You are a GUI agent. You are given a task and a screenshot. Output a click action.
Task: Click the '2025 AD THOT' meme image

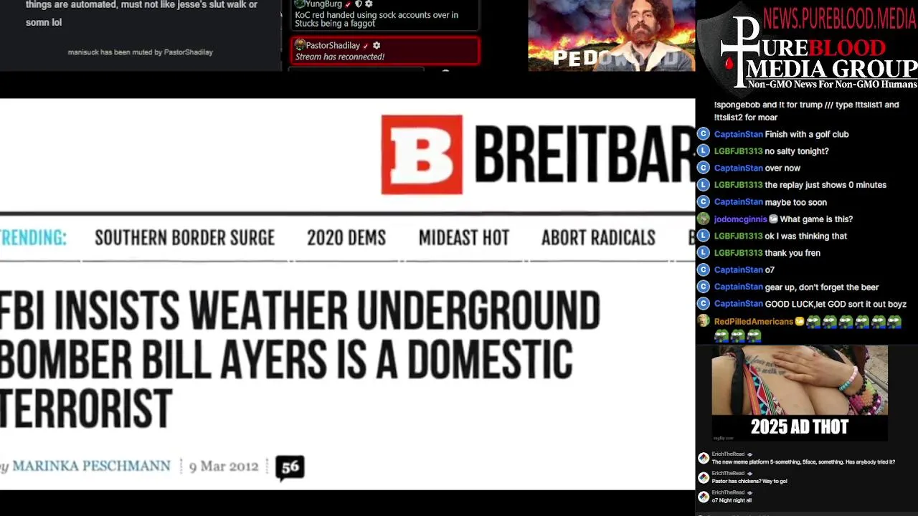799,394
